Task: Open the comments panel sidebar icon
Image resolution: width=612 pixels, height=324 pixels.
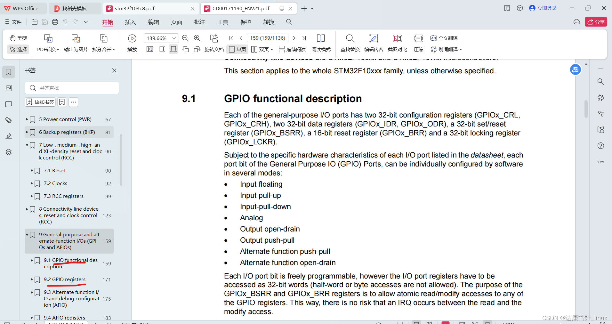Action: coord(9,104)
